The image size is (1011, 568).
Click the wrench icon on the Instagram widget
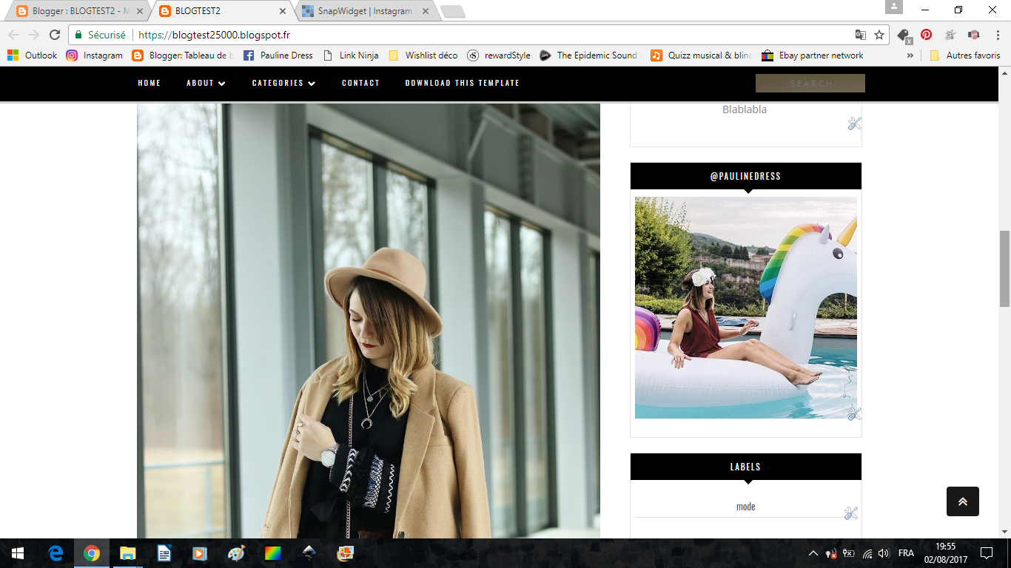(x=854, y=413)
